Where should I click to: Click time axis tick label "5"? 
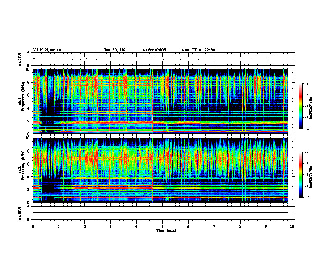click(162, 227)
